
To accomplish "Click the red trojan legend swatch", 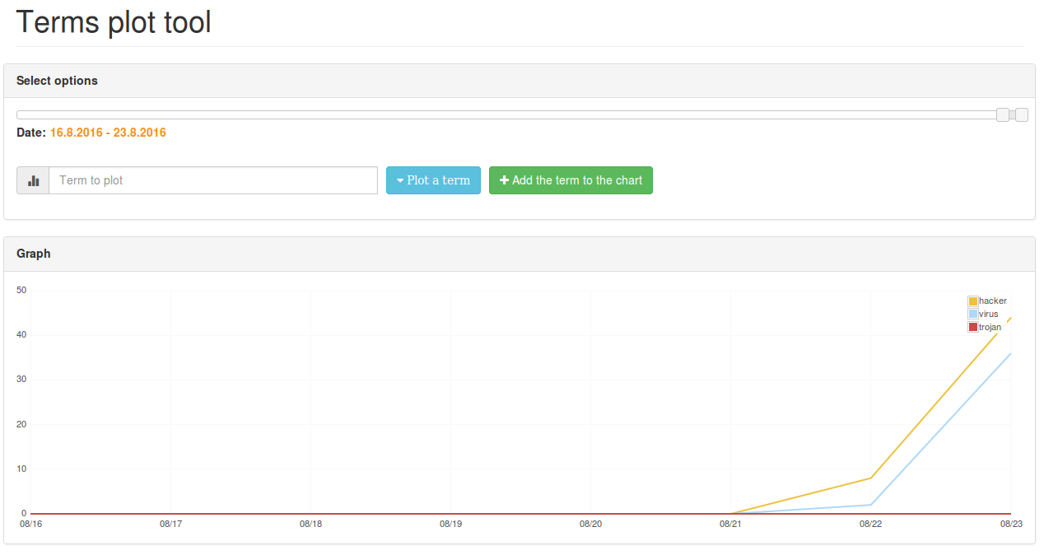I will pos(973,328).
